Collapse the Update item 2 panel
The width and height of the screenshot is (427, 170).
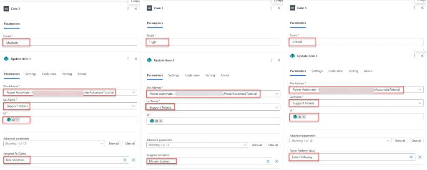[279, 60]
